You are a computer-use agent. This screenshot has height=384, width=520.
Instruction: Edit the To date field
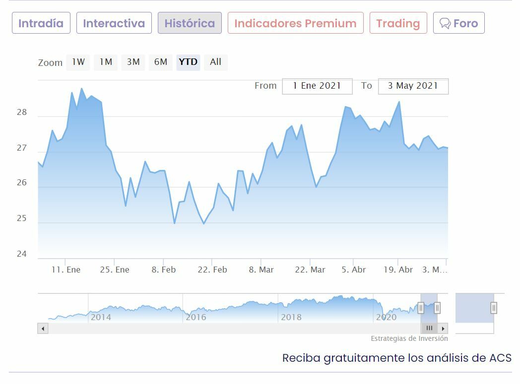click(x=413, y=86)
